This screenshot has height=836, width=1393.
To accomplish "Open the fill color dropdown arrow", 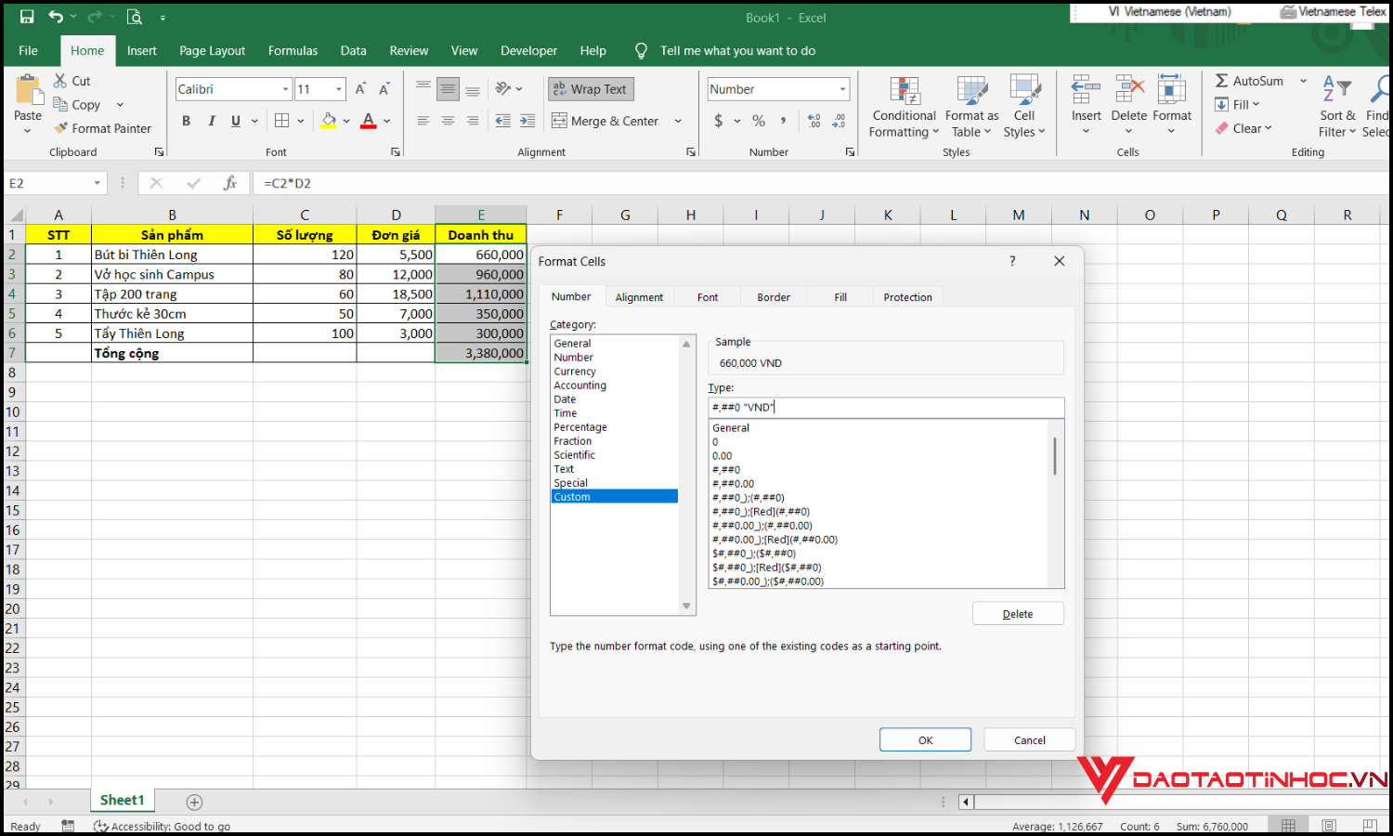I will 346,121.
